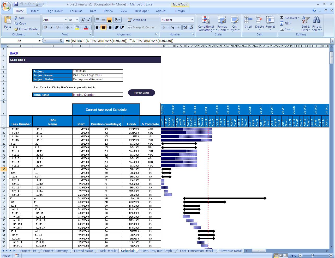The image size is (335, 258).
Task: Switch to the Formulas ribbon tab
Action: click(76, 11)
